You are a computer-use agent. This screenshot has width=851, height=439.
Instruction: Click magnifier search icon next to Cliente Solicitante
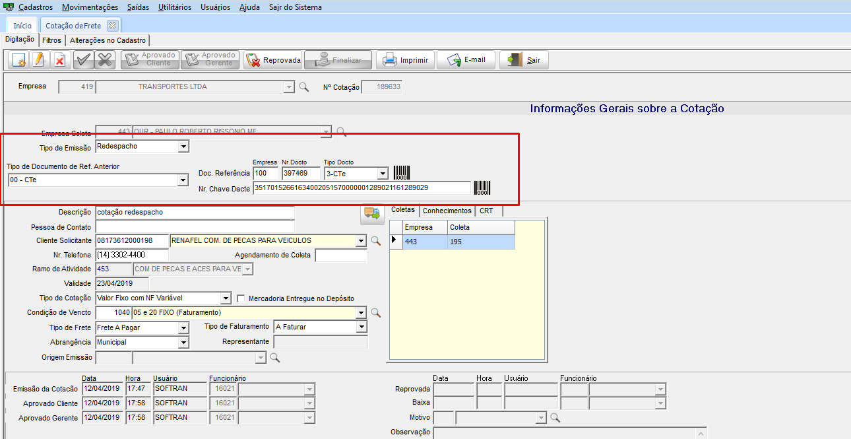(376, 241)
